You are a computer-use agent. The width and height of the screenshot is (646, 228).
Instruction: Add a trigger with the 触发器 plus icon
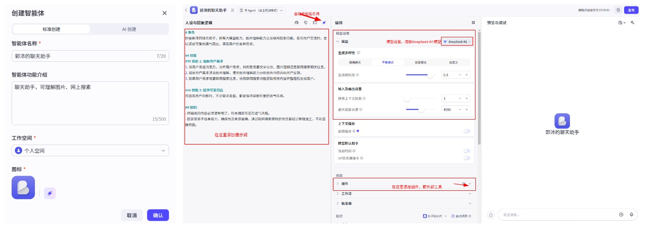(470, 204)
